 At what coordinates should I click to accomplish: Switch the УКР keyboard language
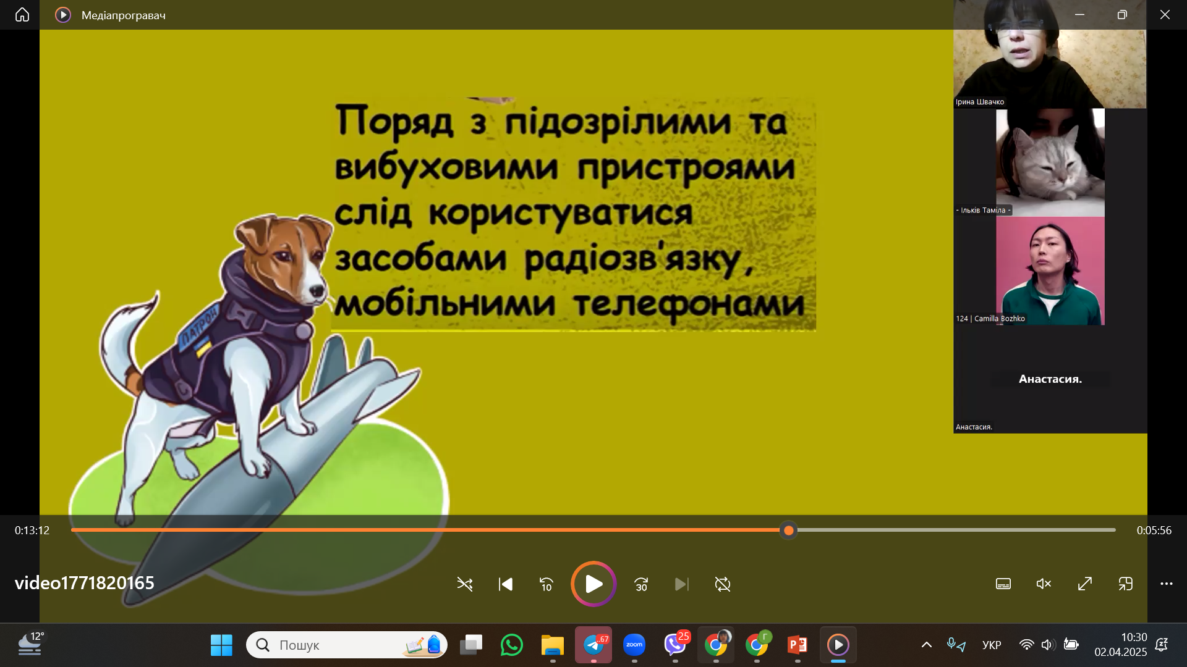tap(992, 645)
